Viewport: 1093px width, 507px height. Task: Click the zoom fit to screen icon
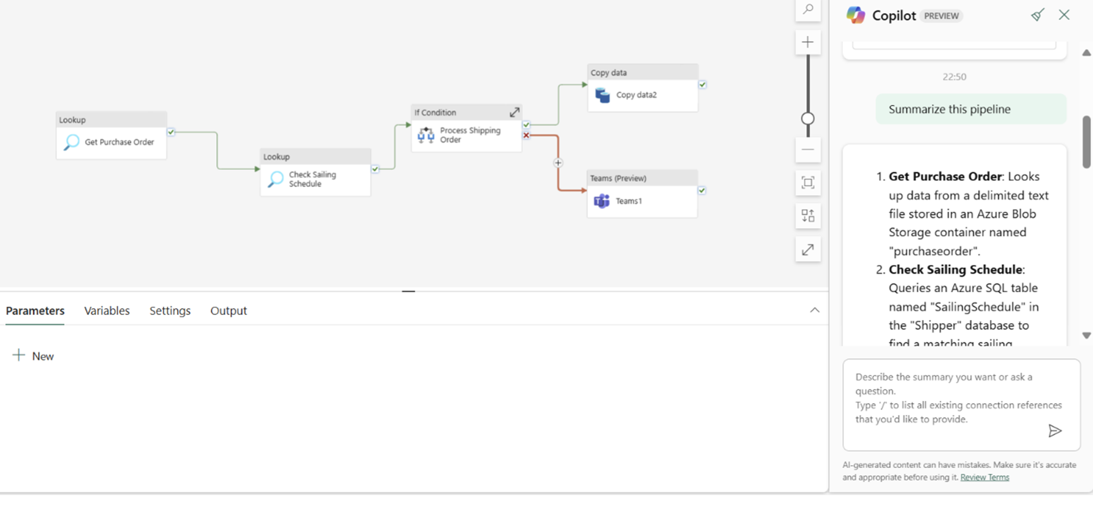coord(808,183)
